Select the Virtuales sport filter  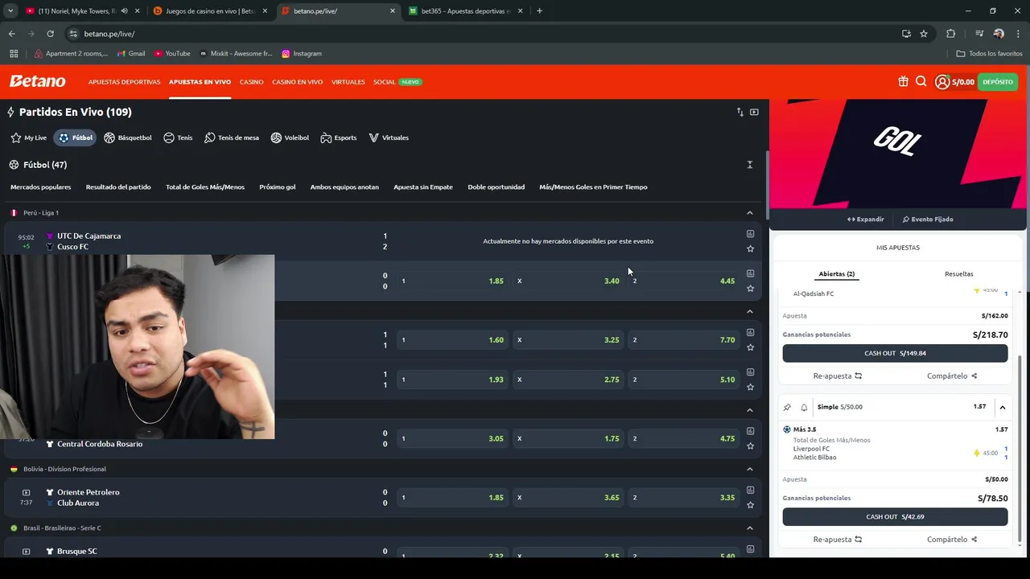389,138
